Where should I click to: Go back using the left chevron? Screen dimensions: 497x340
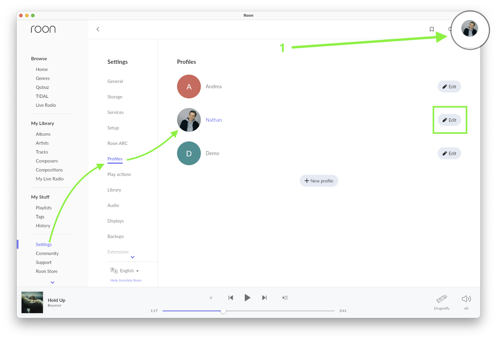pyautogui.click(x=98, y=29)
